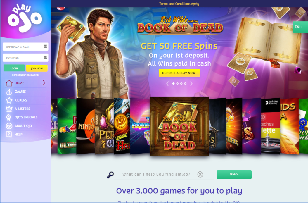Screen dimensions: 308x203
Task: Select the fourth carousel slide dot
Action: point(185,84)
